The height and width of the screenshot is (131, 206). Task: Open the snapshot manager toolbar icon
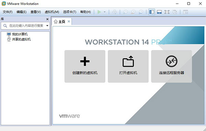pos(141,12)
